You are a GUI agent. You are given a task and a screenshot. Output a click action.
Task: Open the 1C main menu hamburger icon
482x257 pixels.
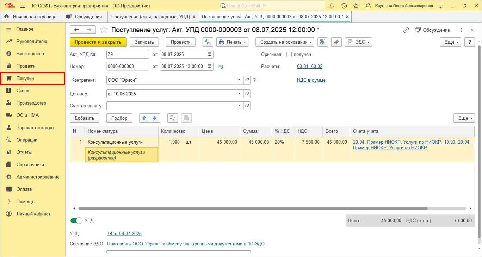pos(23,6)
